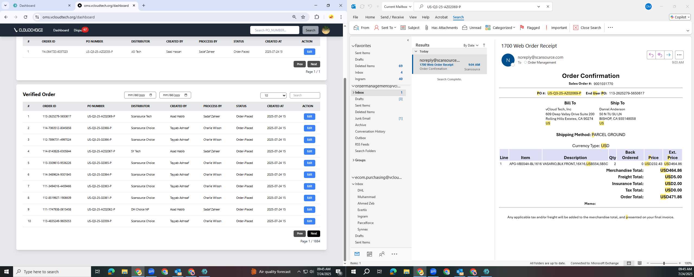Screen dimensions: 694x277
Task: Click Outlook Reply All icon
Action: pyautogui.click(x=660, y=55)
